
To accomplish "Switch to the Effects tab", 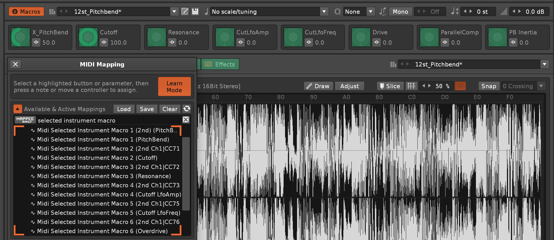I will (x=220, y=64).
